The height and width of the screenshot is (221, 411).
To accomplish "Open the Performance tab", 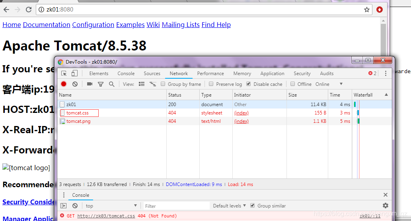I will tap(210, 74).
